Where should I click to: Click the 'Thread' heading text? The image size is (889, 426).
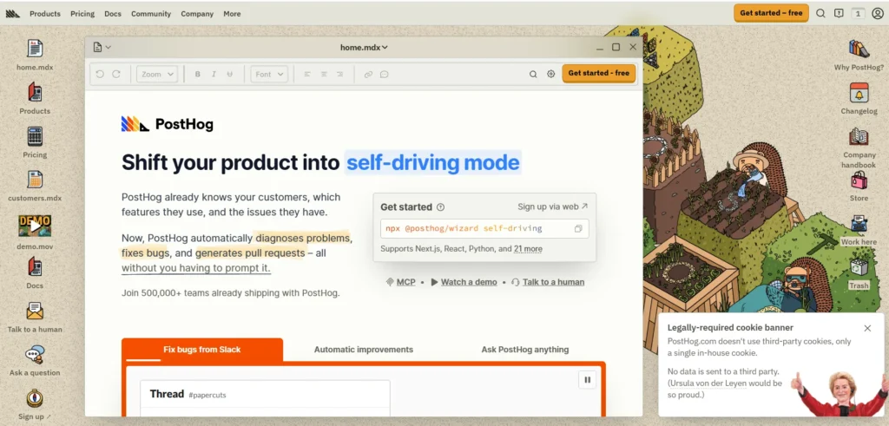(167, 394)
